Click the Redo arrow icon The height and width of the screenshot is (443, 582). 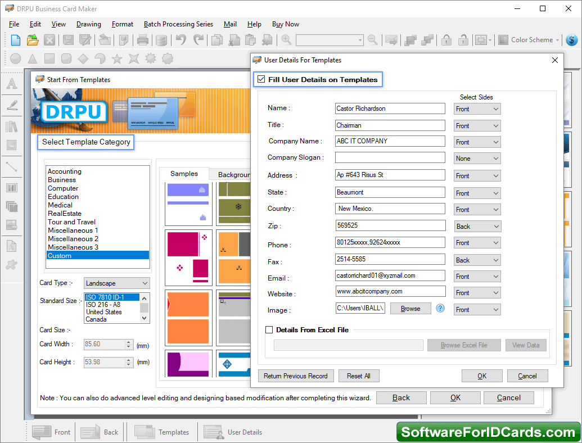point(198,39)
